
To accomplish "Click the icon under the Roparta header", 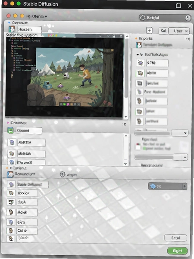I will (x=139, y=45).
